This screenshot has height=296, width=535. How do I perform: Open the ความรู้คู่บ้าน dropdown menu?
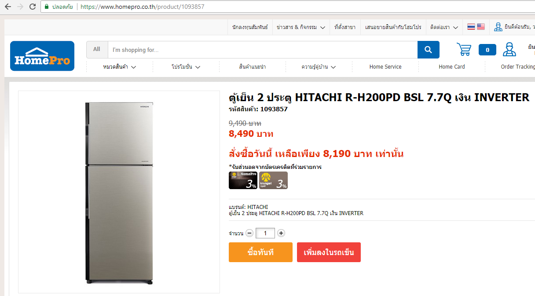pos(319,67)
